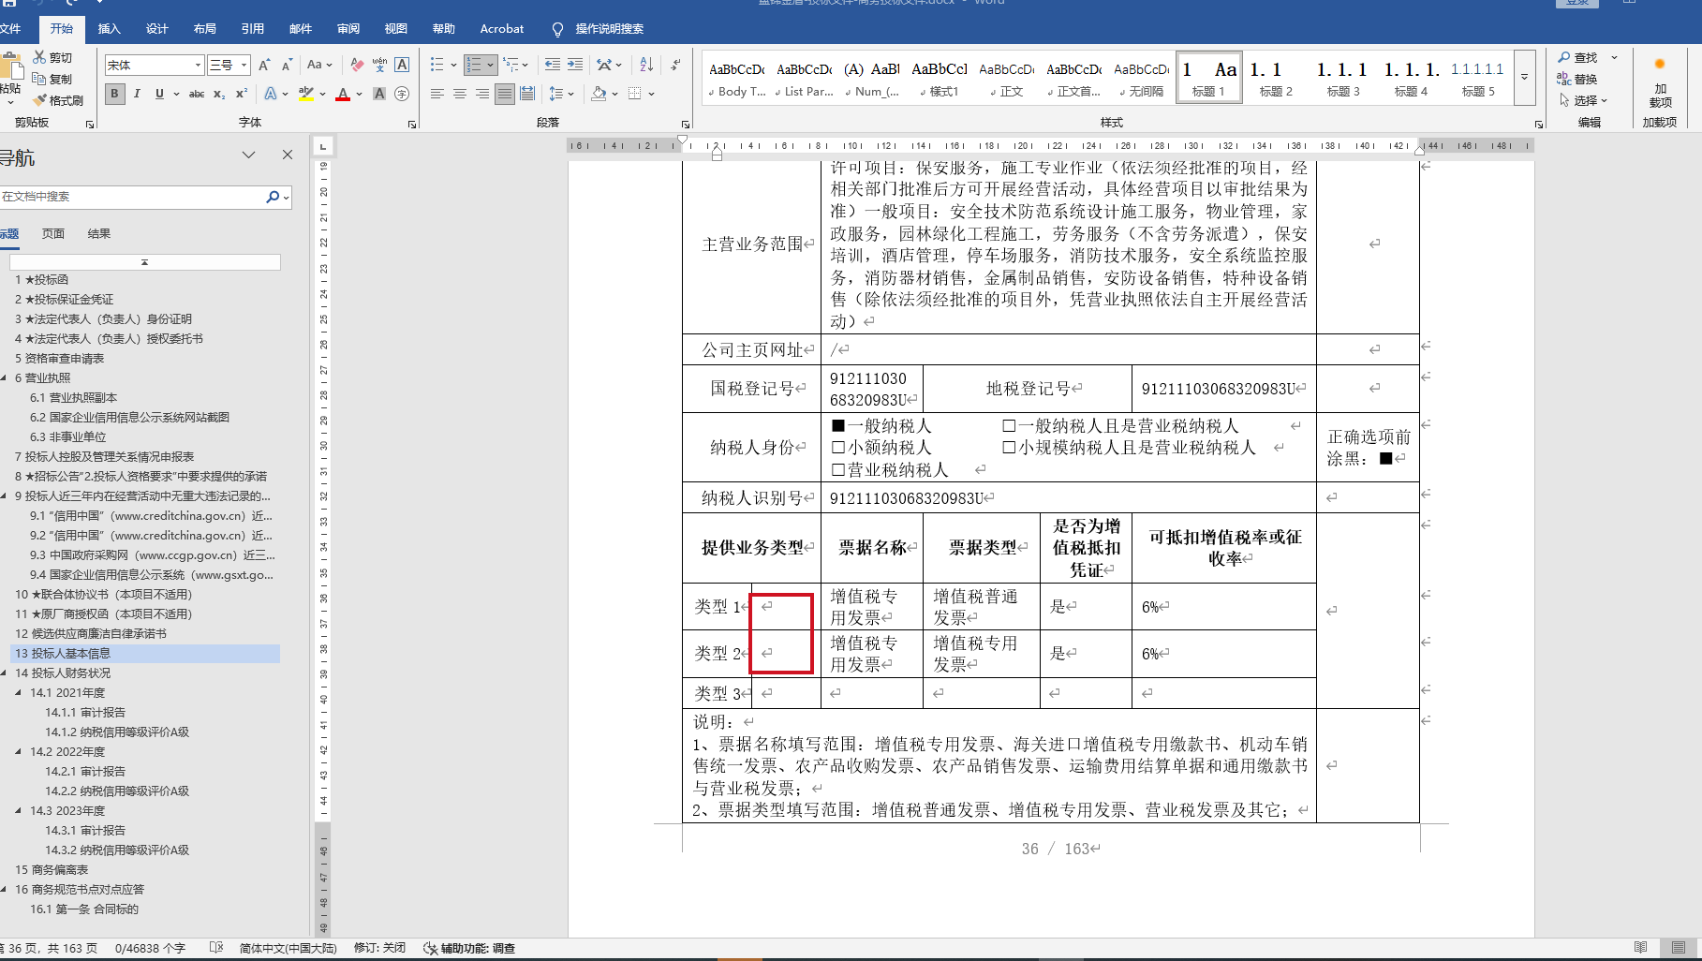Click the spelling check icon in the status bar
The image size is (1702, 961).
(216, 948)
